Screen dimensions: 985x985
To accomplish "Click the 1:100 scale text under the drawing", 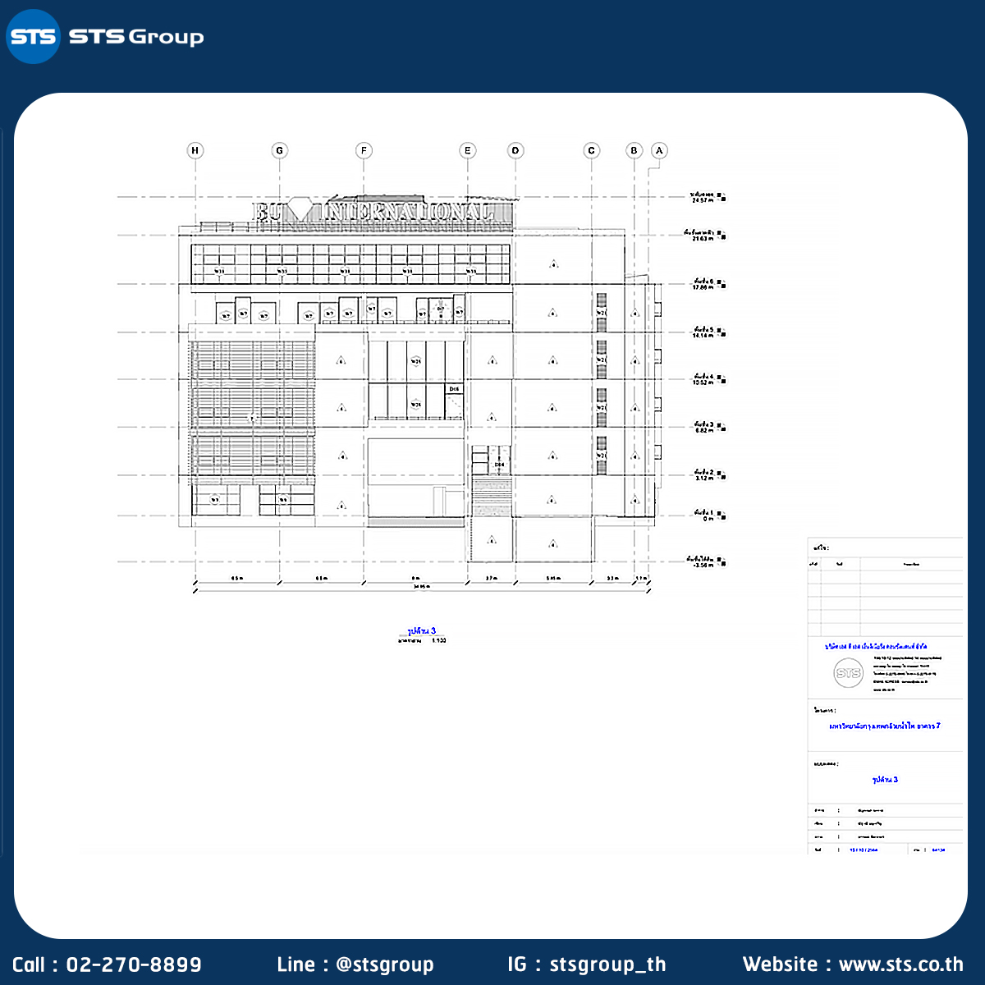I will coord(438,640).
